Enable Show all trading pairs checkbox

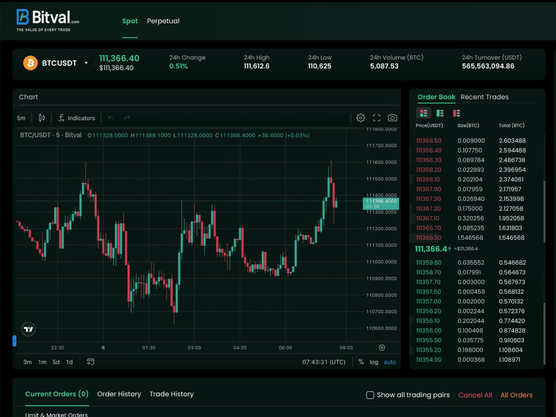(370, 395)
